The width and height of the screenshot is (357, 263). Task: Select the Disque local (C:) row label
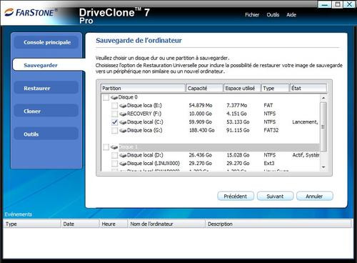pyautogui.click(x=145, y=122)
